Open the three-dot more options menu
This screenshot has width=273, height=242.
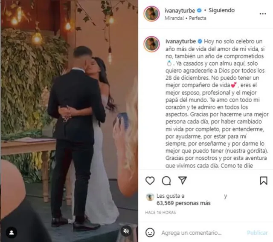coord(263,14)
